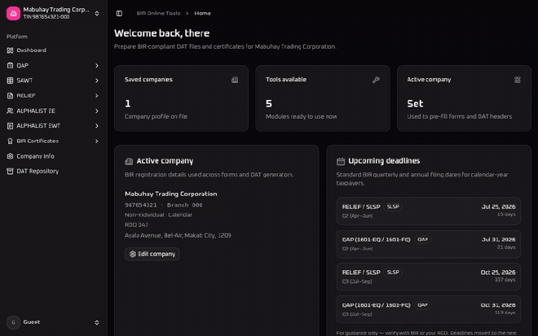Click the calendar icon beside Upcoming deadlines

pos(341,161)
